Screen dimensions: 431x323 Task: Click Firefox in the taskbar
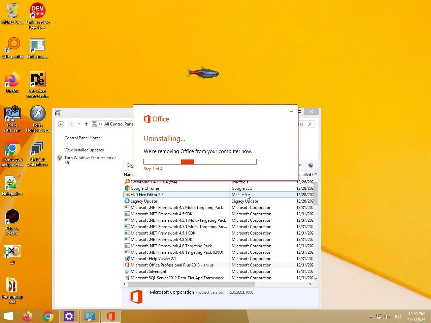coord(27,316)
